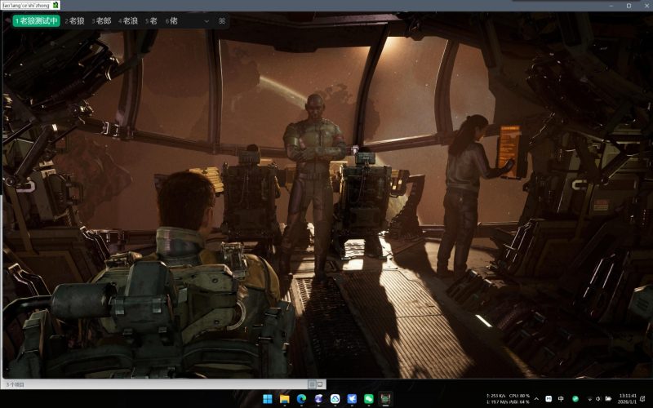The width and height of the screenshot is (653, 408).
Task: Switch to large icons view in status bar
Action: click(x=320, y=384)
